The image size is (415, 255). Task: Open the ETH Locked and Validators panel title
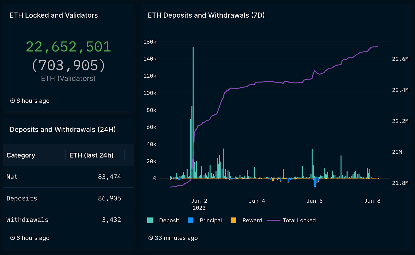(x=54, y=15)
